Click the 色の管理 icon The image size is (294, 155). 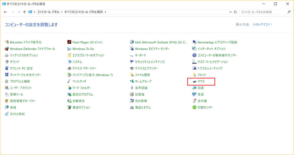132,101
